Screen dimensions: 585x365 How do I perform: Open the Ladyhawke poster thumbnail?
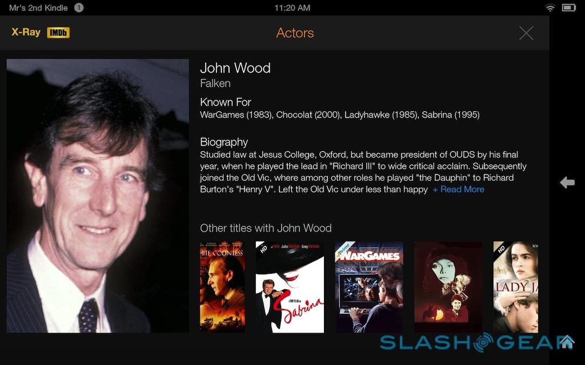[x=448, y=287]
